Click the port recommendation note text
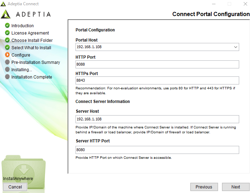251x193 pixels. point(155,91)
